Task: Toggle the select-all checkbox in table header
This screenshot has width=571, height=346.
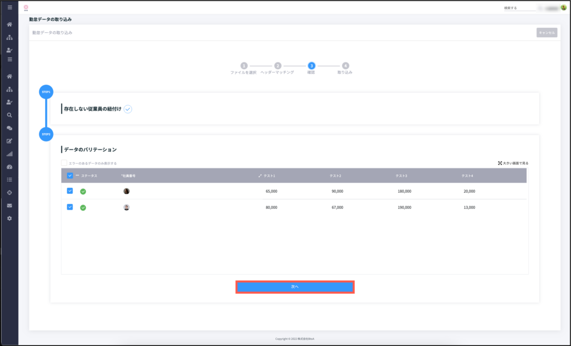Action: [70, 176]
